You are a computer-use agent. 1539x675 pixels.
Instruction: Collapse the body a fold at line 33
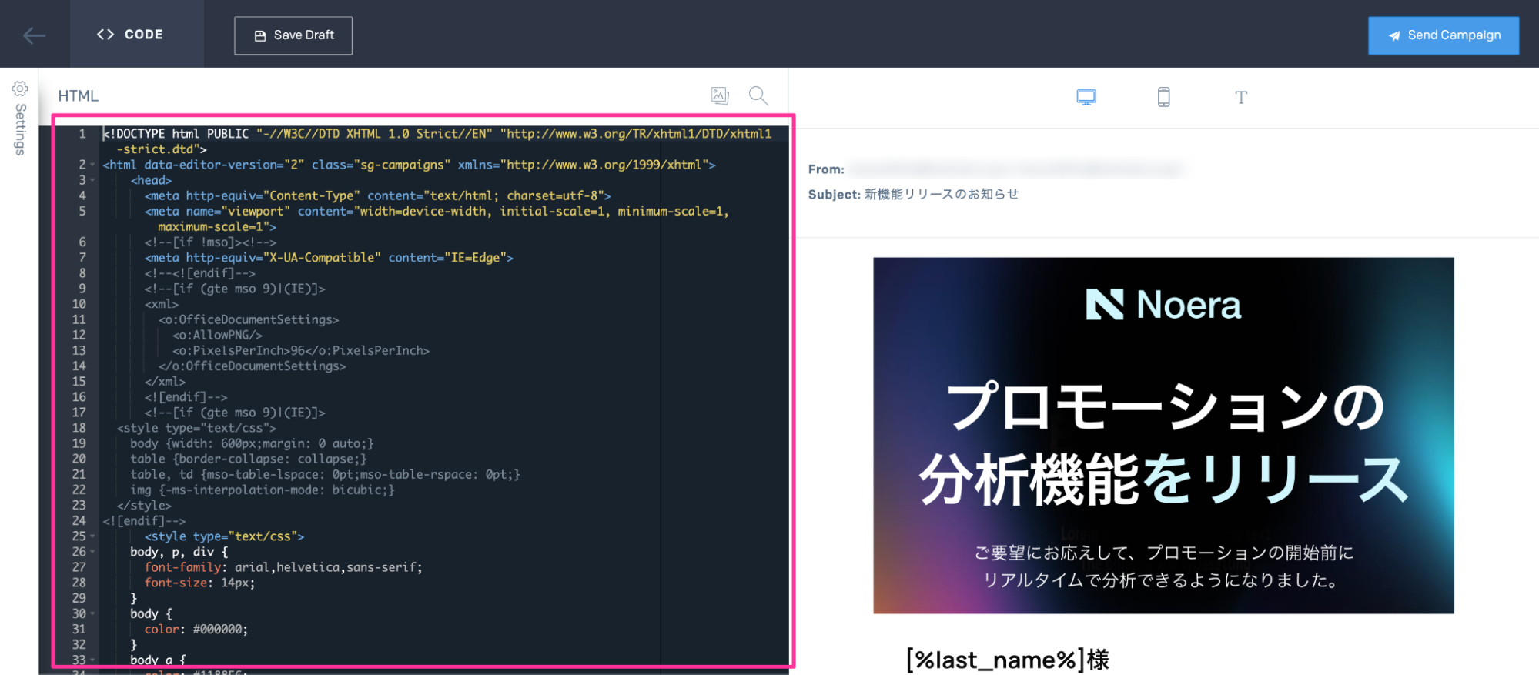(x=92, y=660)
